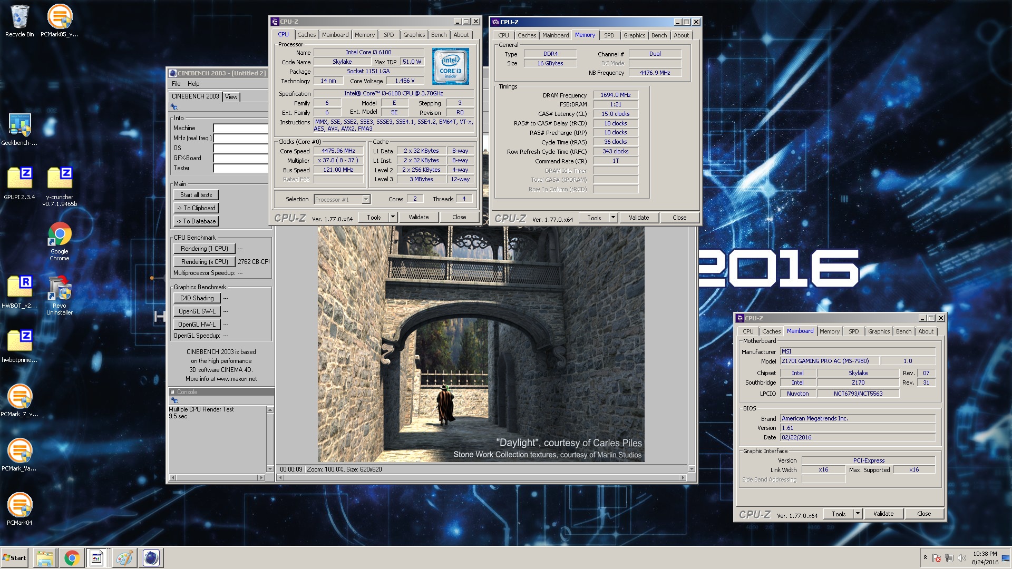Run Rendering (x CPU) benchmark

[x=205, y=262]
